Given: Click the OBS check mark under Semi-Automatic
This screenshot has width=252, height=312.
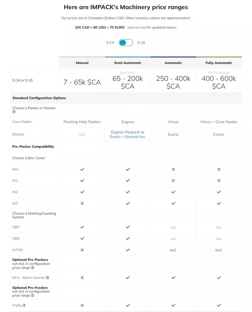Looking at the screenshot, I should coord(128,238).
